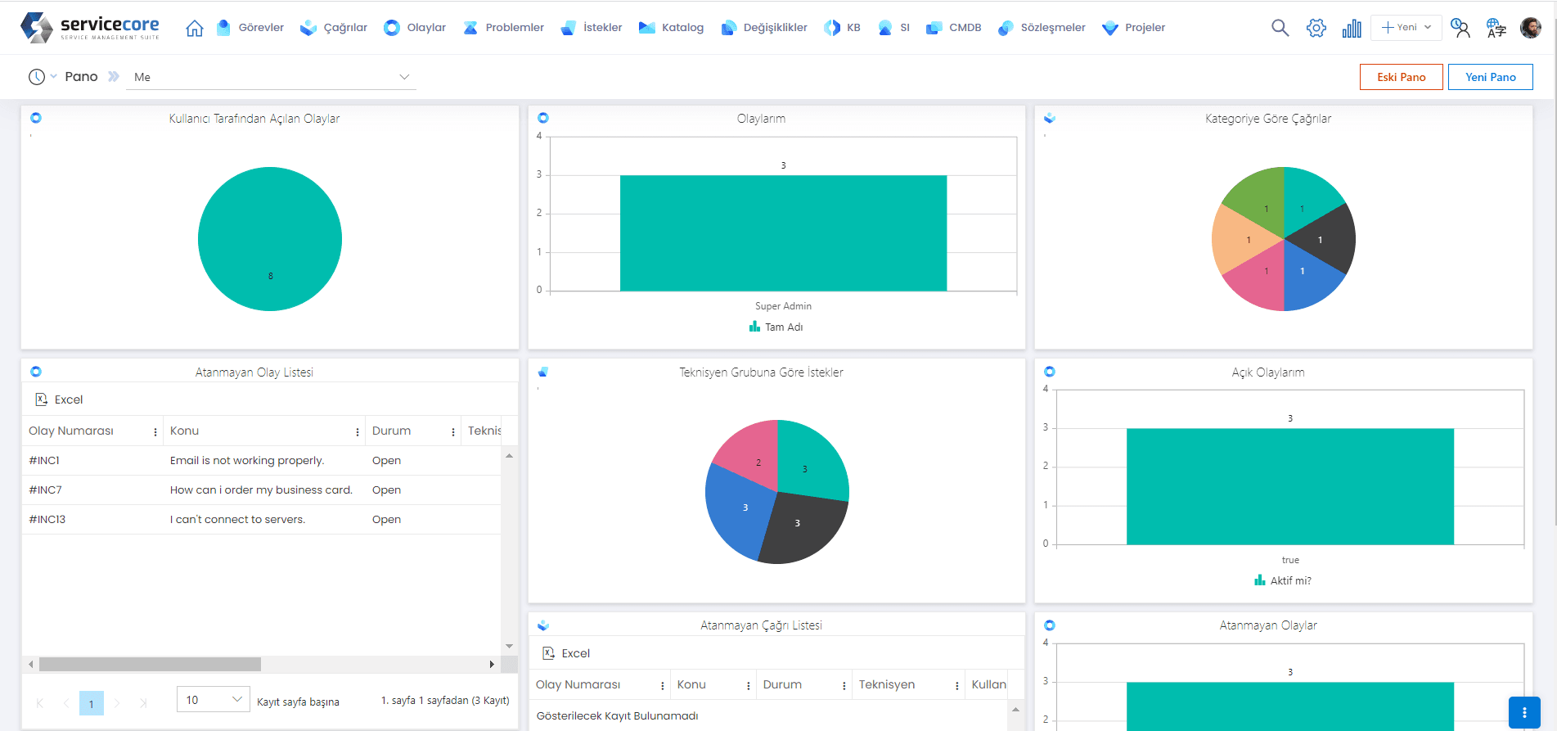This screenshot has width=1557, height=731.
Task: Open the language translation icon
Action: click(1496, 28)
